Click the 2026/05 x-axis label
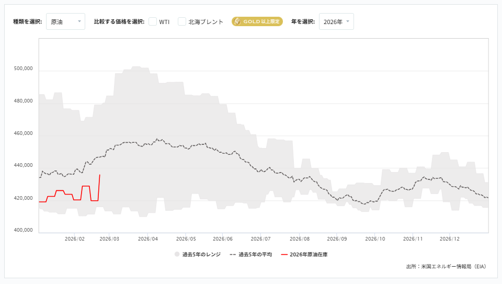Screen dimensions: 502x284 (x=186, y=239)
